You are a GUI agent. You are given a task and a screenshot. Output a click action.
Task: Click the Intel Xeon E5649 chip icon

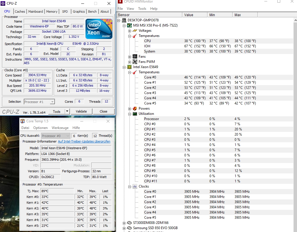tap(129, 67)
